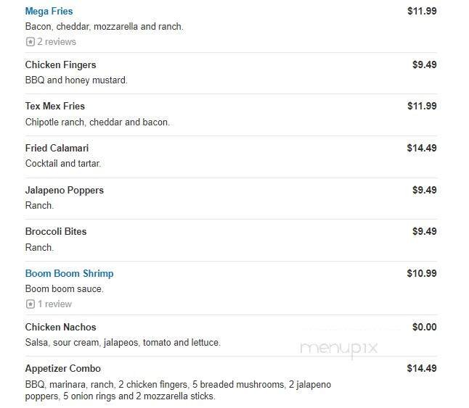Click the menupix watermark logo
Viewport: 469px width, 408px height.
click(339, 349)
